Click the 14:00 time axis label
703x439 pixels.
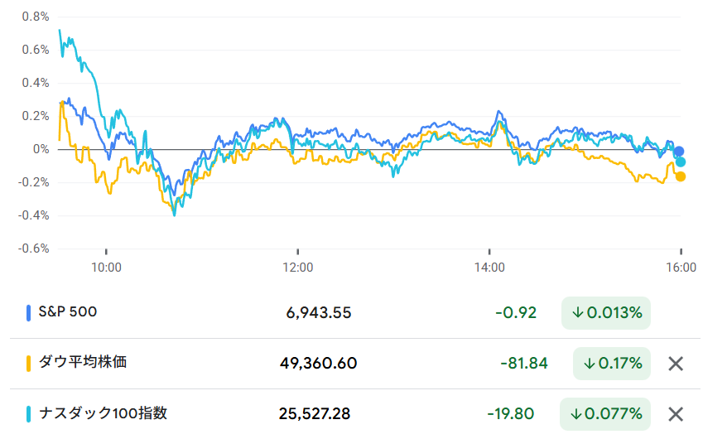click(489, 268)
